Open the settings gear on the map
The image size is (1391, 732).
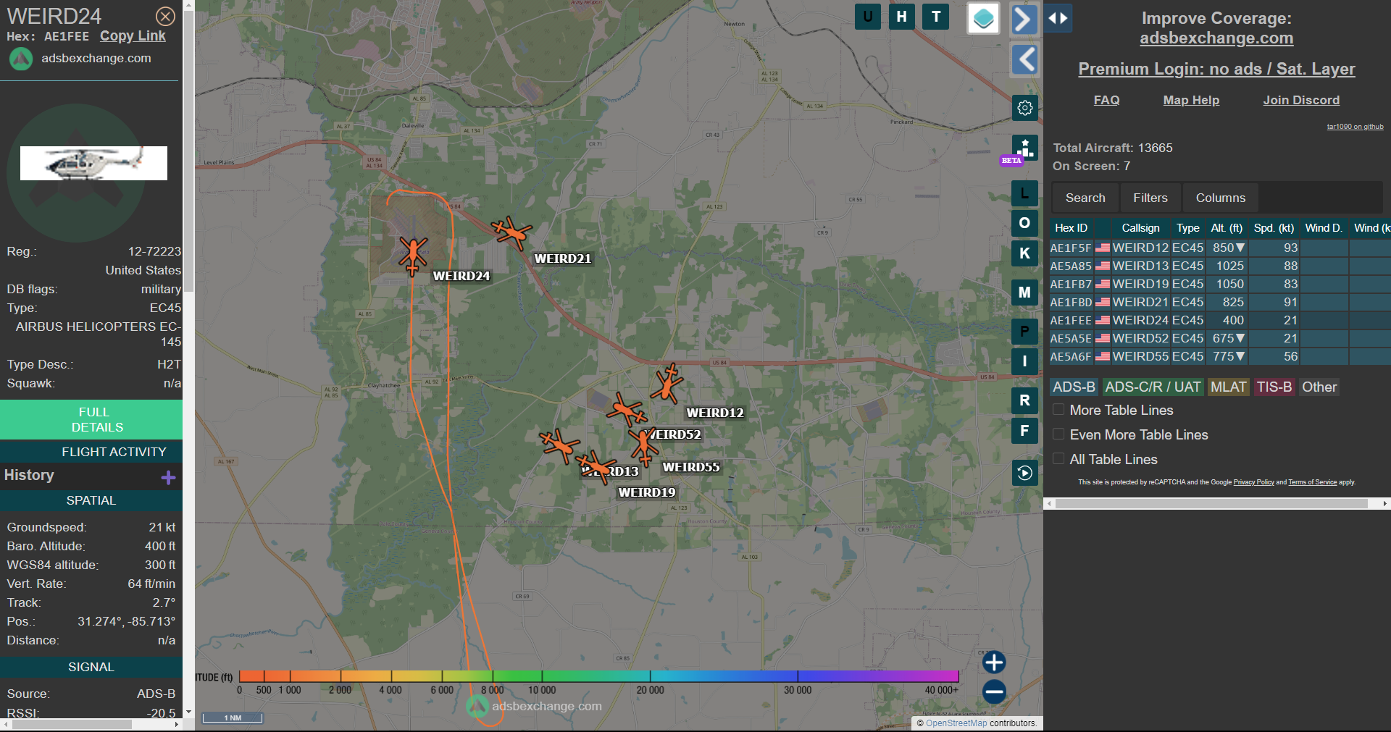(x=1024, y=108)
